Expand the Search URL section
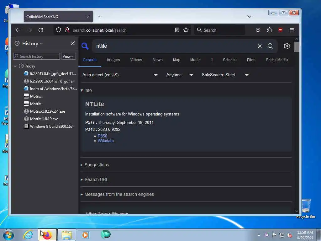The height and width of the screenshot is (241, 321). point(94,179)
